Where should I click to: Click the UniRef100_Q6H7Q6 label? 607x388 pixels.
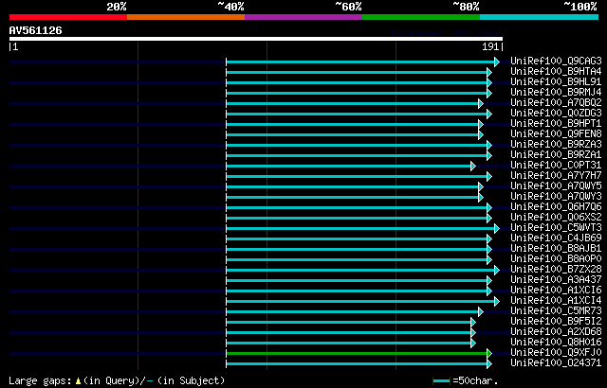pos(556,207)
